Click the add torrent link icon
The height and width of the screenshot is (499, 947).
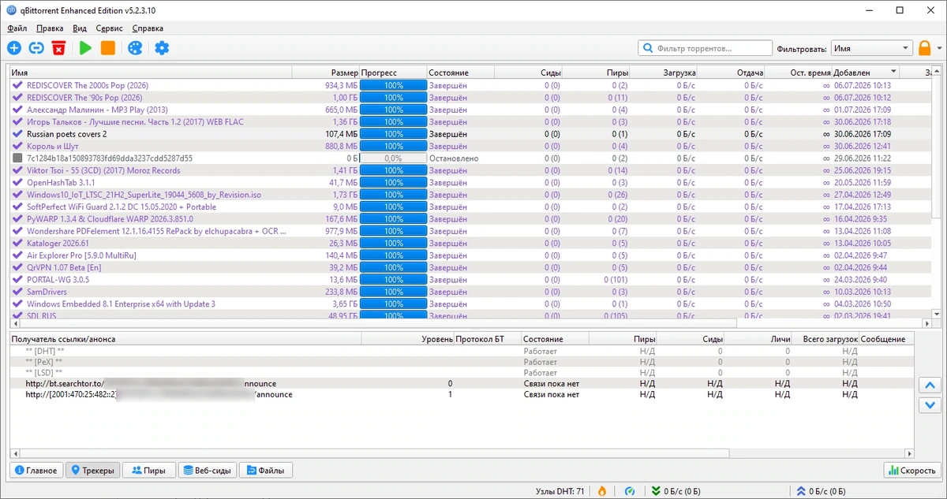pos(36,48)
